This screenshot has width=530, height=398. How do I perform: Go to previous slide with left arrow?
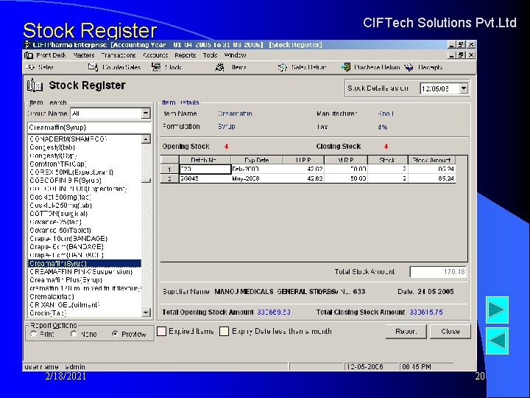click(497, 341)
